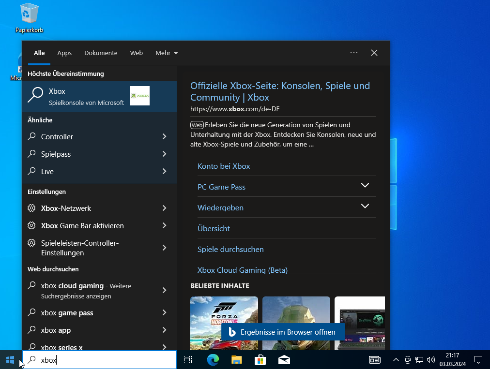Screen dimensions: 490x369
Task: Open Task View in the taskbar
Action: click(x=188, y=360)
